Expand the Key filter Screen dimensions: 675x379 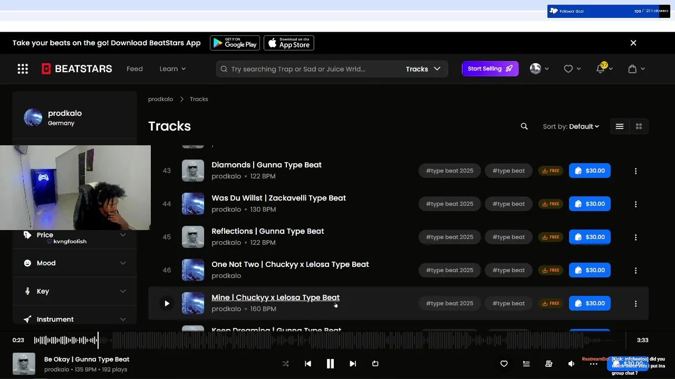[x=75, y=291]
